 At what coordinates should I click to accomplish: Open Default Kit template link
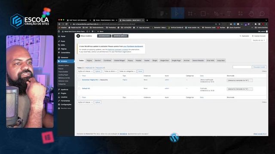click(x=86, y=89)
